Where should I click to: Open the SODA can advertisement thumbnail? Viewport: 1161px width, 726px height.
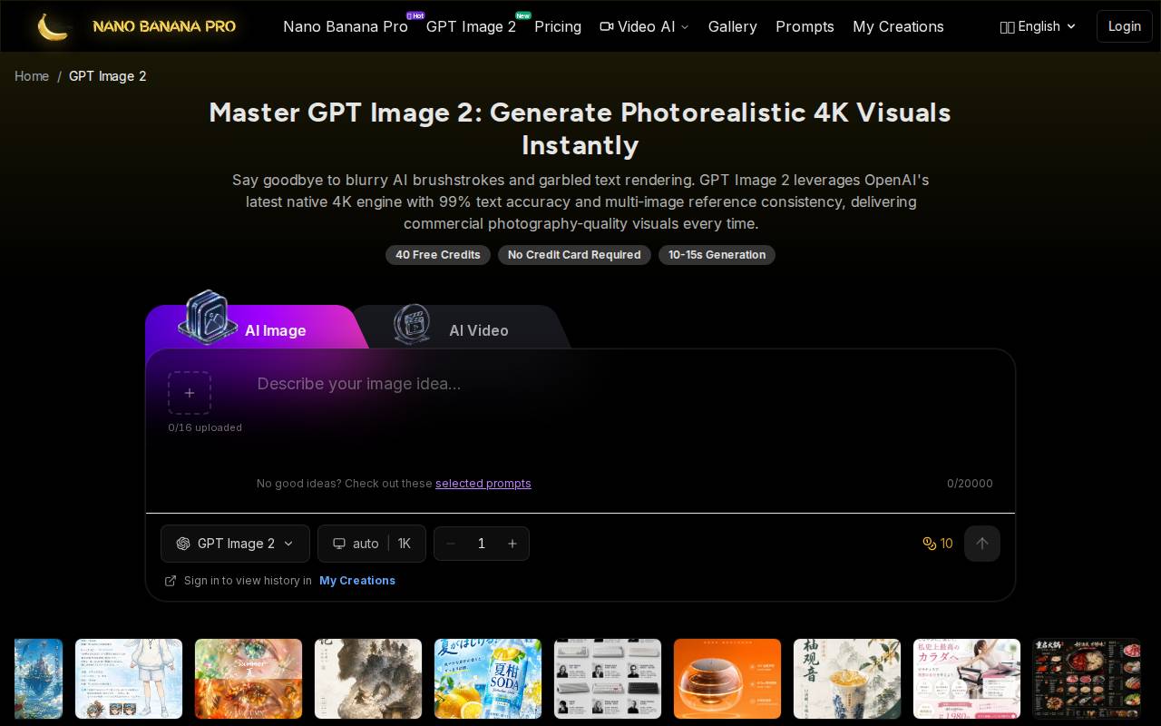pos(488,679)
